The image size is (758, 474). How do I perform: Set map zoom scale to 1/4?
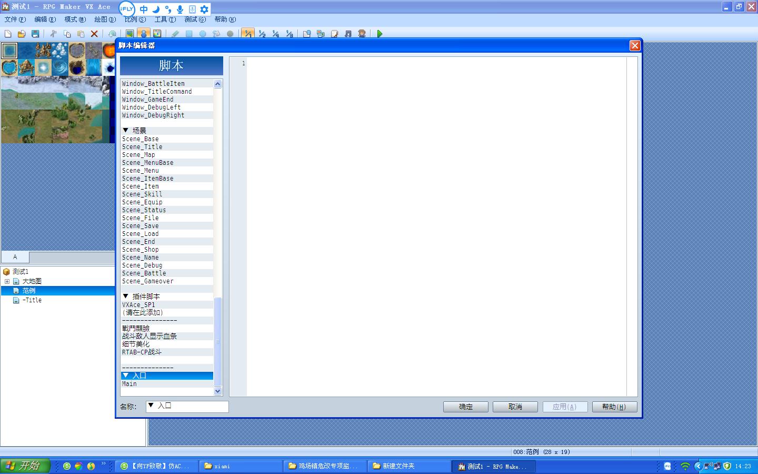pos(275,34)
